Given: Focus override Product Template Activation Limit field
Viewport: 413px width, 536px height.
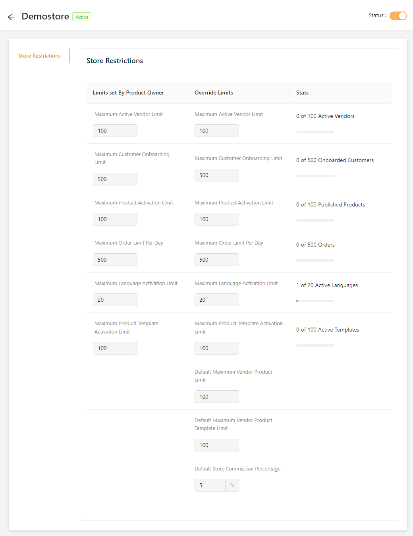Looking at the screenshot, I should [x=216, y=348].
